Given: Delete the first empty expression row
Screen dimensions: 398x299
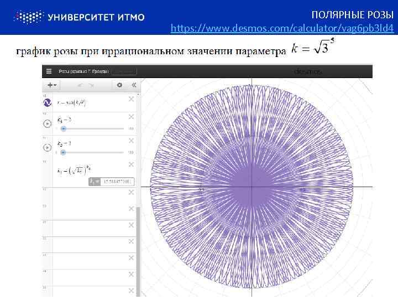Looking at the screenshot, I should 131,192.
